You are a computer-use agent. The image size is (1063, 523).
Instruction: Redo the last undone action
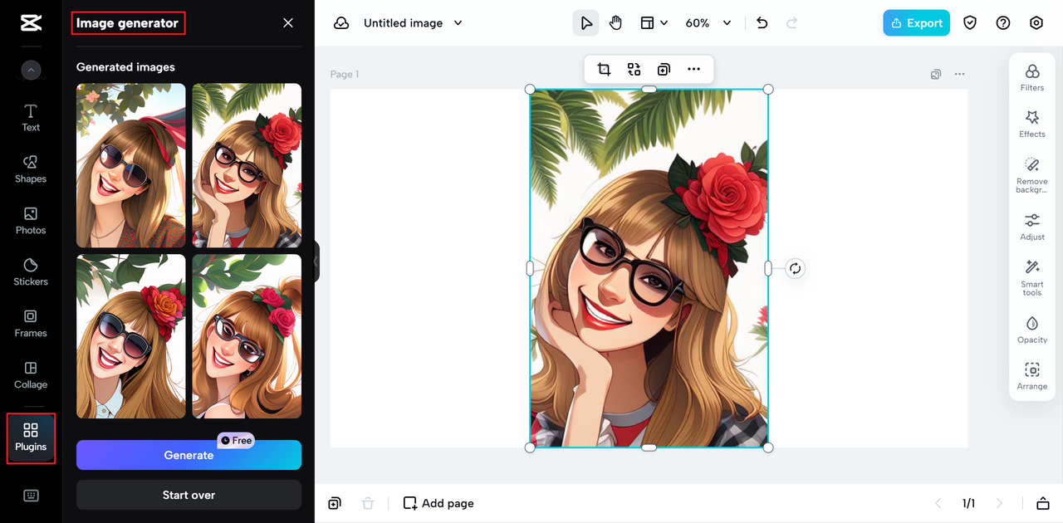click(x=791, y=23)
